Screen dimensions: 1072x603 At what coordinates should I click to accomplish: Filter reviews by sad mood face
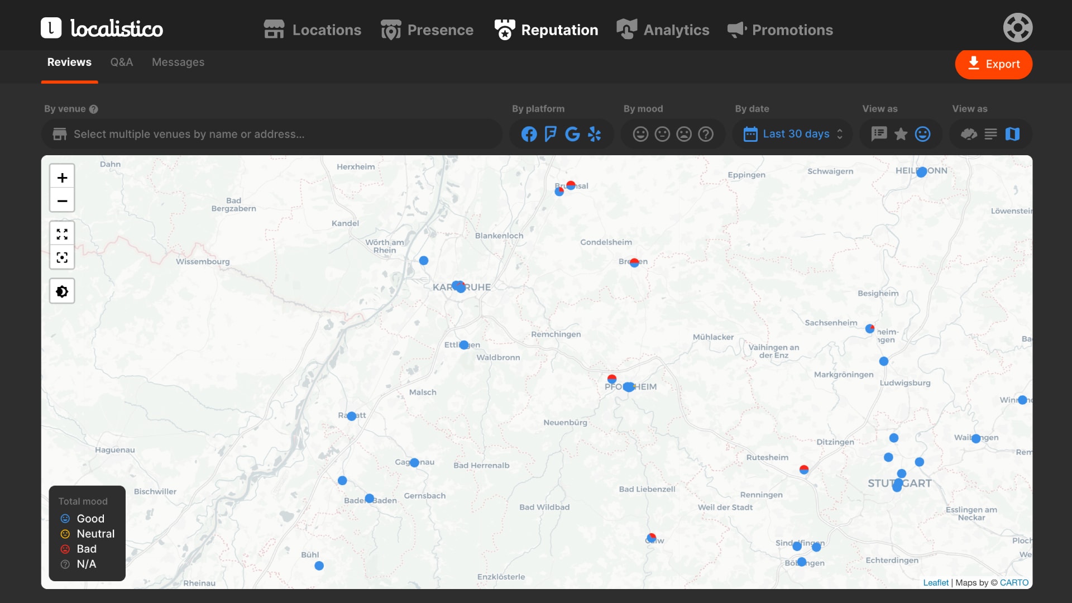coord(684,134)
